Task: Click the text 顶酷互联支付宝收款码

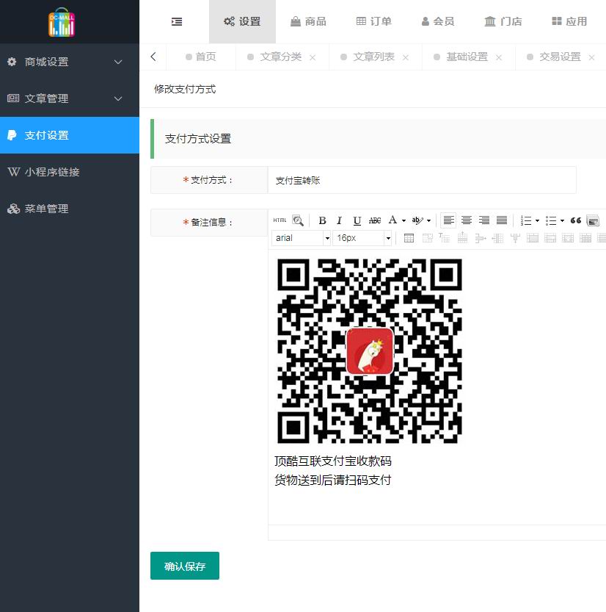Action: pyautogui.click(x=333, y=461)
